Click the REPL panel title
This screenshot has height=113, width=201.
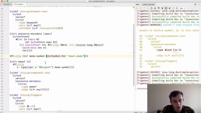click(138, 4)
